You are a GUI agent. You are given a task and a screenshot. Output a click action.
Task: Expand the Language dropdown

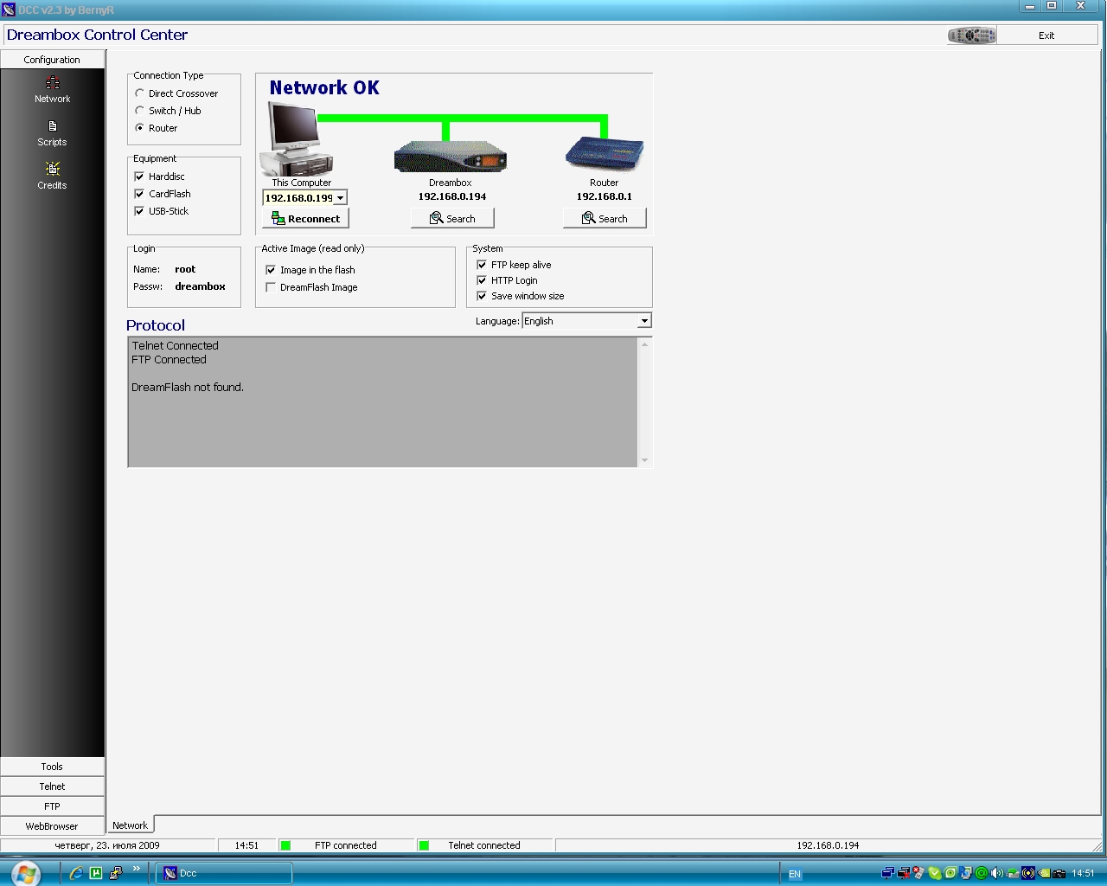pos(643,321)
